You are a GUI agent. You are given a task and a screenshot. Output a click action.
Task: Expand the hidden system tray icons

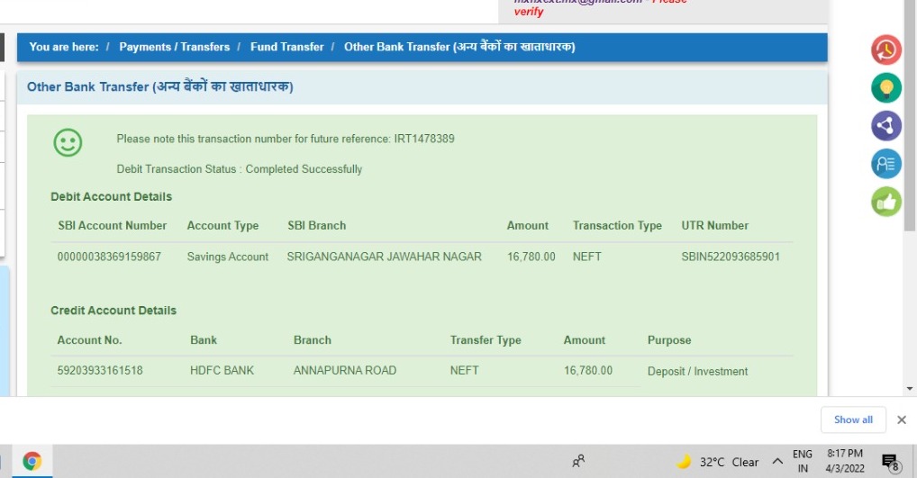pos(777,462)
